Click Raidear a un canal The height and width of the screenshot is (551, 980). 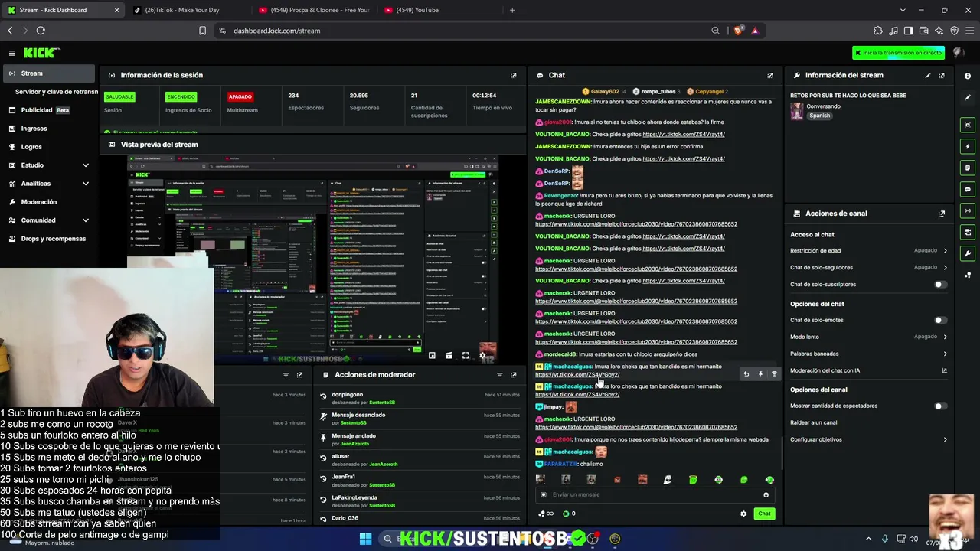(814, 422)
